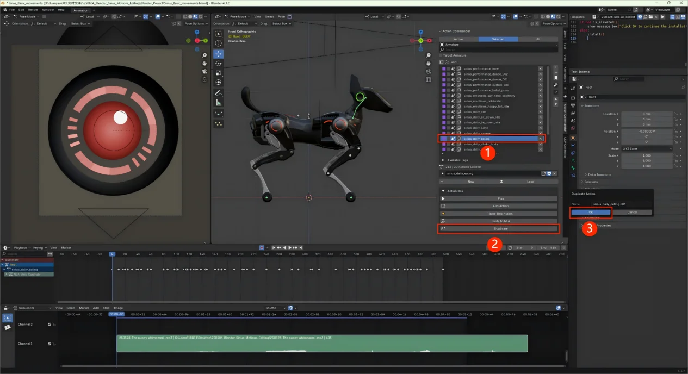Switch Action Commander filter to All
Viewport: 688px width, 374px height.
(x=538, y=39)
